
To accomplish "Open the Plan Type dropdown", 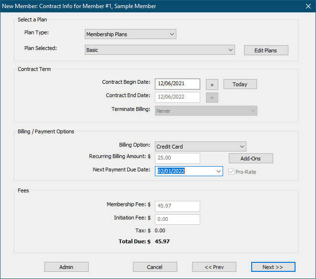I will [131, 34].
